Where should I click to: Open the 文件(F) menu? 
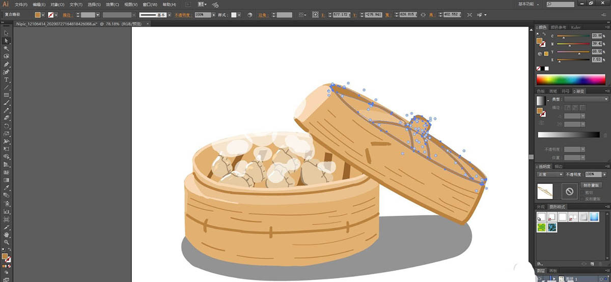[x=21, y=4]
